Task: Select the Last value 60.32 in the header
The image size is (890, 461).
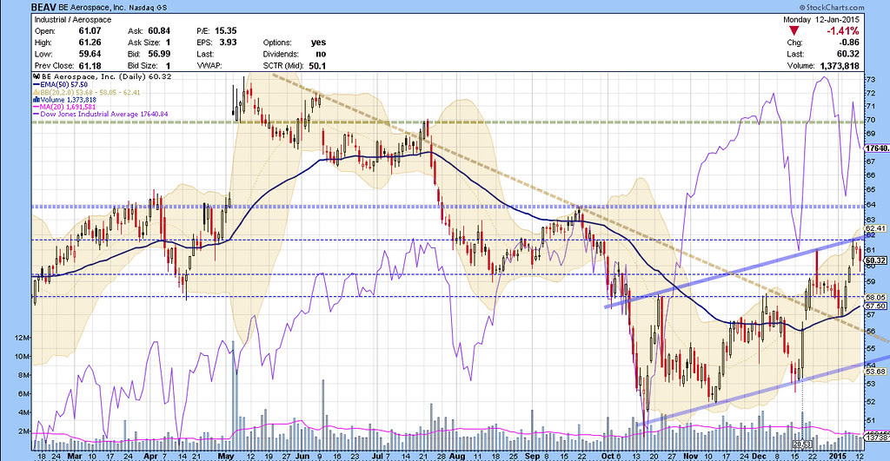Action: pyautogui.click(x=848, y=54)
